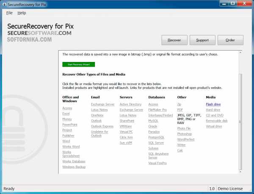Open the Sun xVM link
The height and width of the screenshot is (194, 254).
(126, 143)
